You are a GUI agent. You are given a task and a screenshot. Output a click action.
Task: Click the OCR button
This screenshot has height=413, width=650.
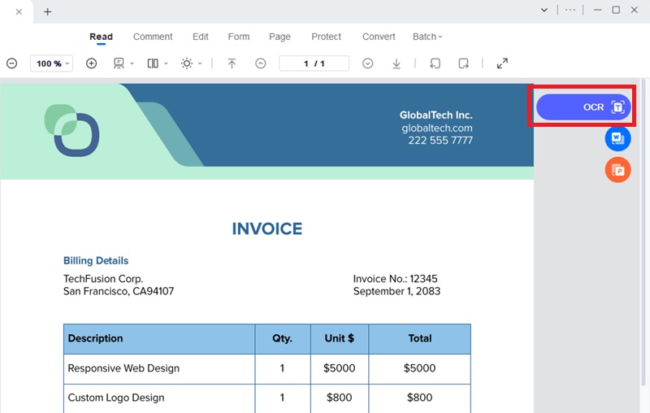pos(583,107)
